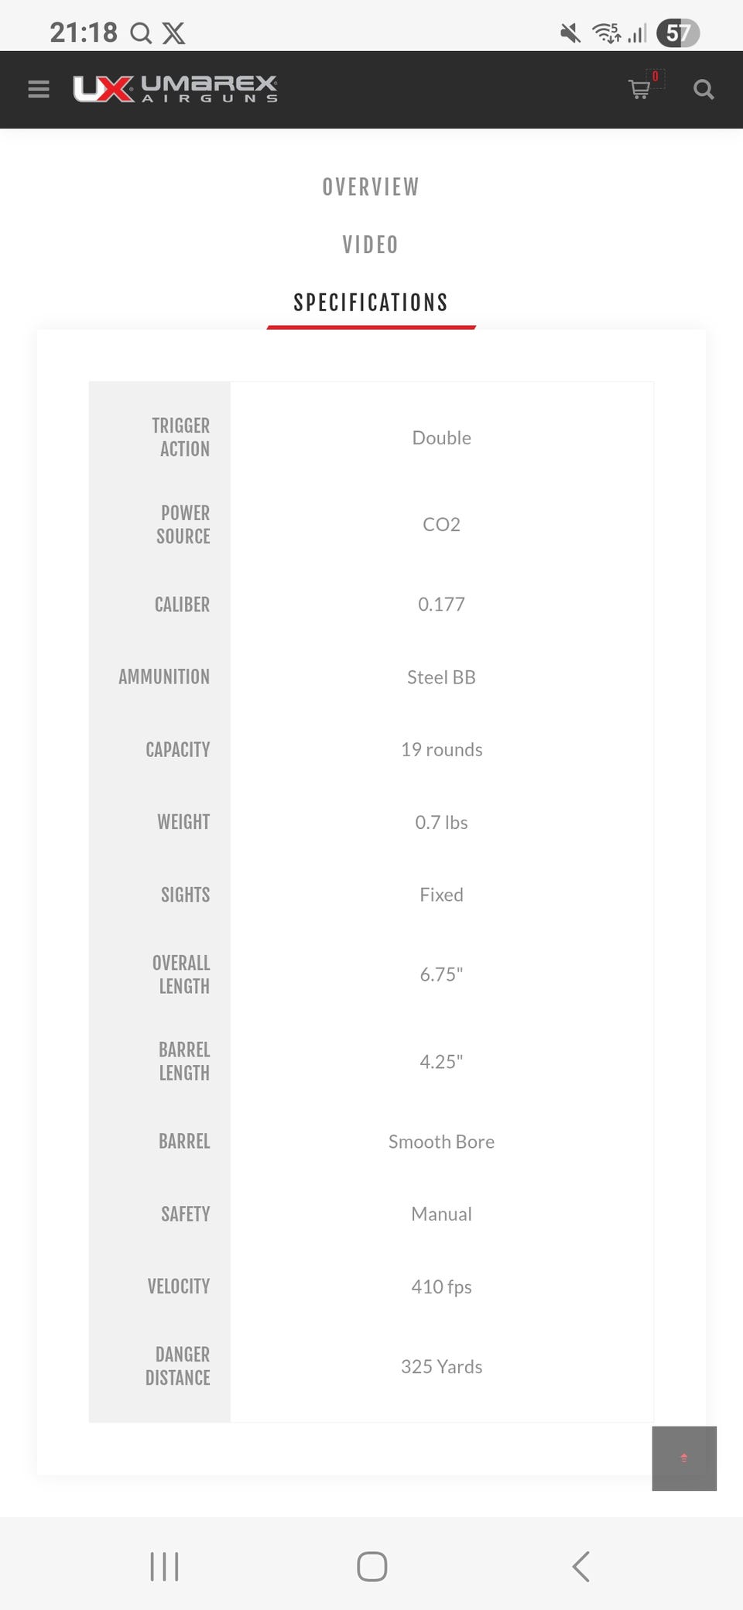743x1610 pixels.
Task: Tap the battery indicator showing 57
Action: 678,33
